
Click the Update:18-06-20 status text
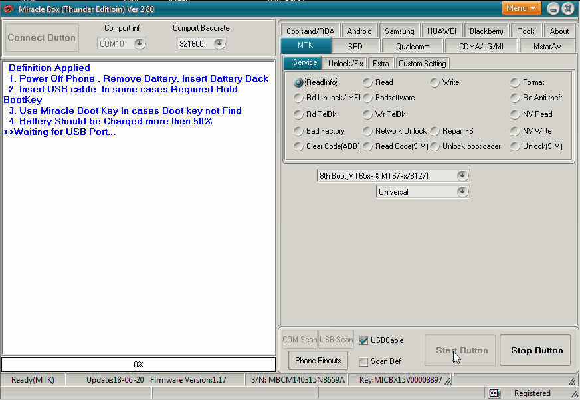point(115,380)
